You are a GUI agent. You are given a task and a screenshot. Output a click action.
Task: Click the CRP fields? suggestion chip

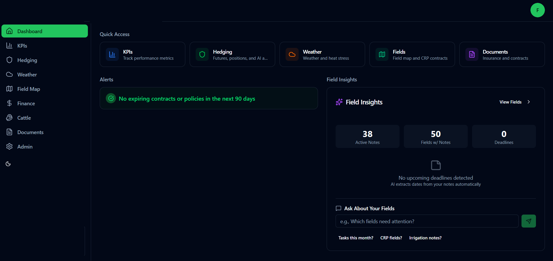tap(391, 238)
